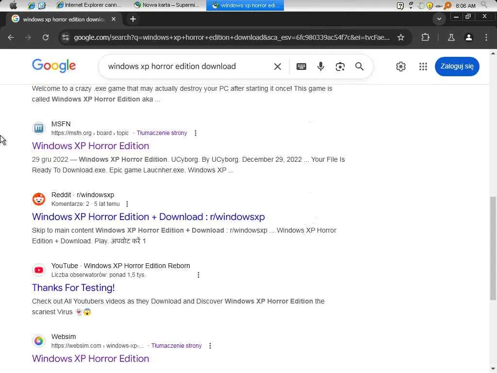Image resolution: width=497 pixels, height=373 pixels.
Task: Click the Google search query field
Action: 187,66
